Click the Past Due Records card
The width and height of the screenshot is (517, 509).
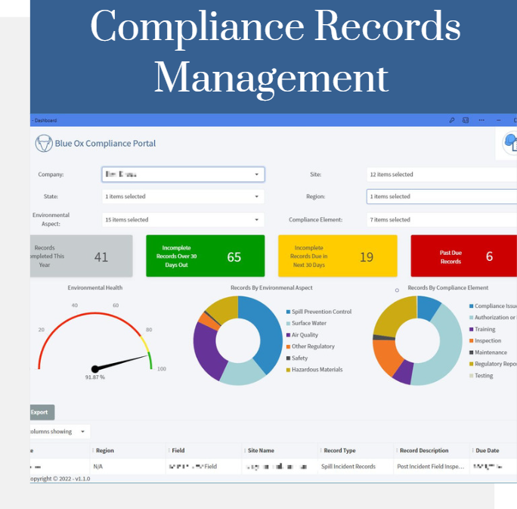pyautogui.click(x=464, y=256)
